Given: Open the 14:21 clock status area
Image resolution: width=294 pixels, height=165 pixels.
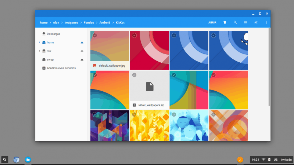Looking at the screenshot, I should tap(255, 159).
